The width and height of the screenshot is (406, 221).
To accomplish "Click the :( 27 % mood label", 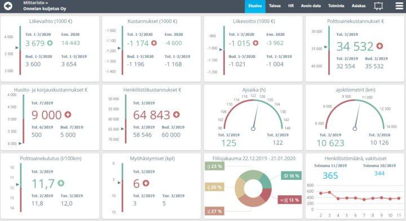I will point(214,211).
